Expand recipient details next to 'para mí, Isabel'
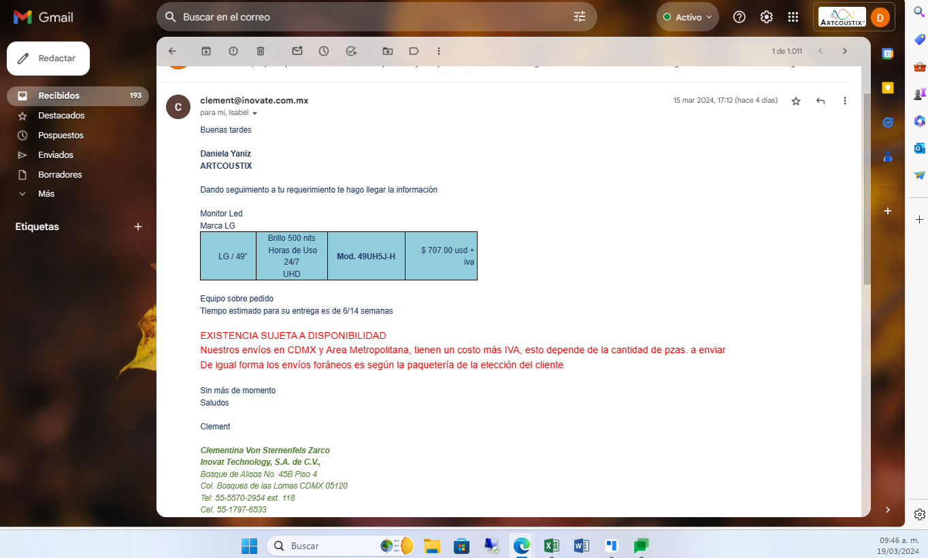 [255, 113]
